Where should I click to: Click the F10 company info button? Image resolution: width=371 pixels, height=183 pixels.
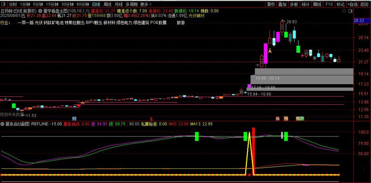coord(329,4)
